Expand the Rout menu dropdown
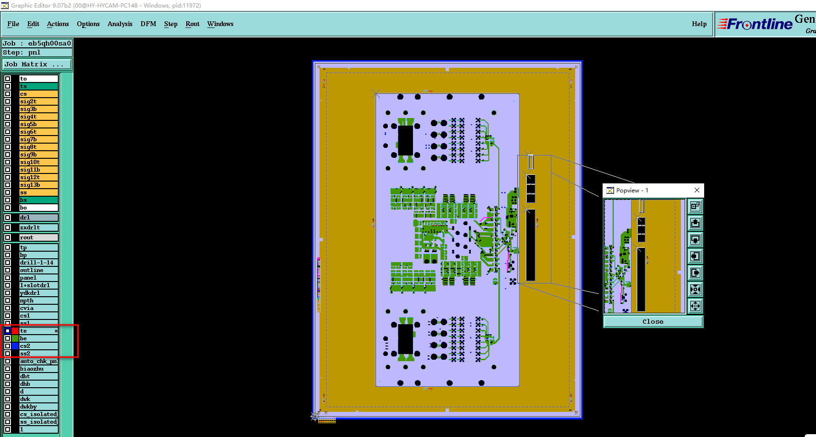 [x=193, y=24]
